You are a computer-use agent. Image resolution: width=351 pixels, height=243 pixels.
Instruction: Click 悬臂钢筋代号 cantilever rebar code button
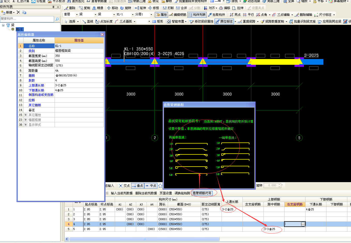point(202,193)
